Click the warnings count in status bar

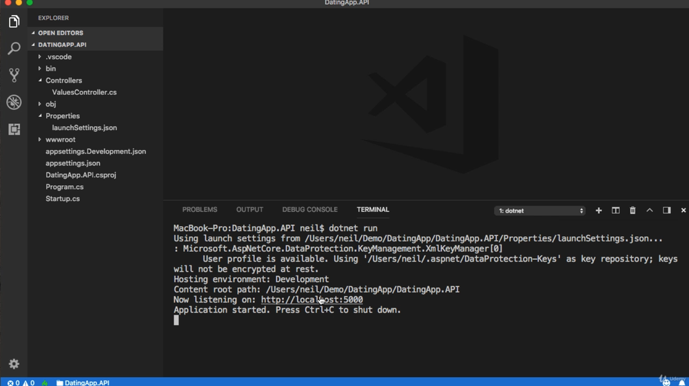tap(28, 383)
